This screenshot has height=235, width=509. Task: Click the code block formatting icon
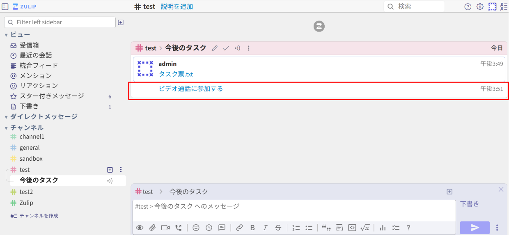(352, 228)
